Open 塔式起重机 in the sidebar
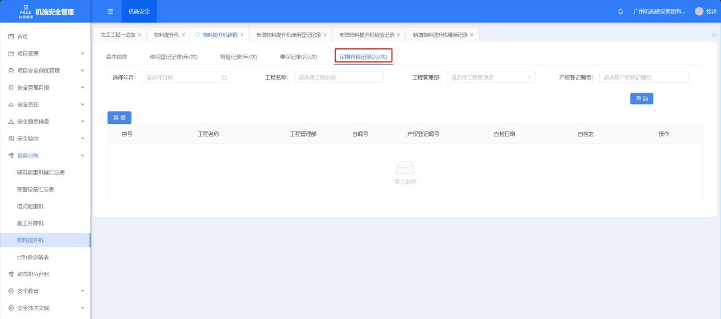This screenshot has height=319, width=721. [x=30, y=206]
